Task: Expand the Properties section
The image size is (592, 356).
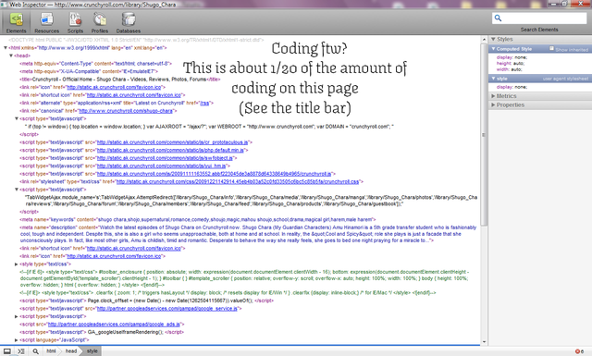Action: coord(493,104)
